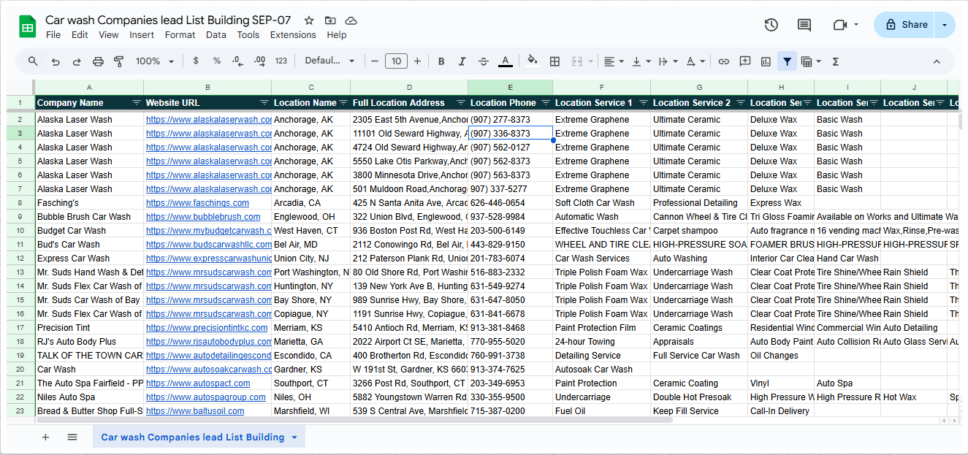968x455 pixels.
Task: Toggle italic formatting
Action: (x=462, y=61)
